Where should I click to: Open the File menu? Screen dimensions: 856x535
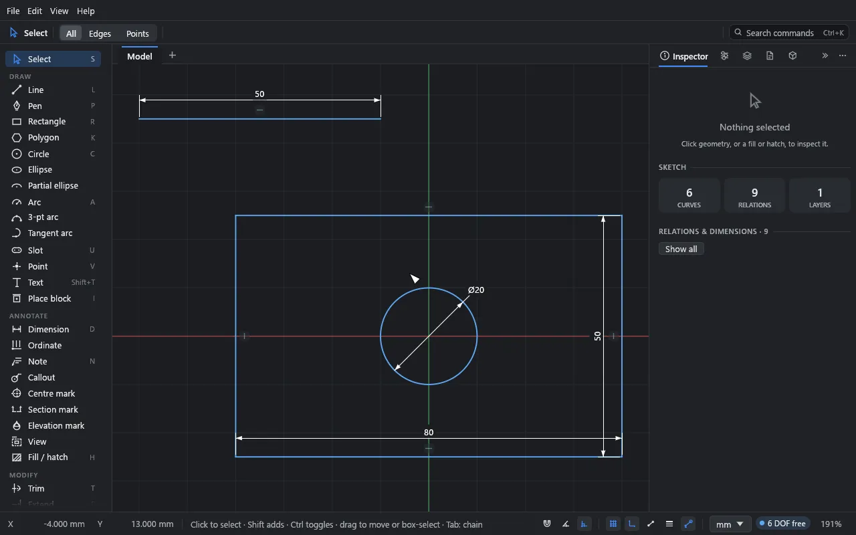coord(13,11)
